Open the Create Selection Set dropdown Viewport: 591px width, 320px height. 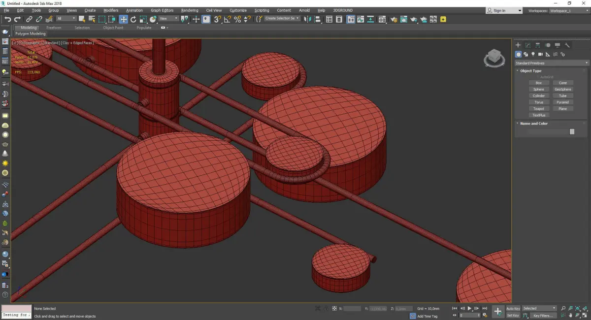pos(282,19)
